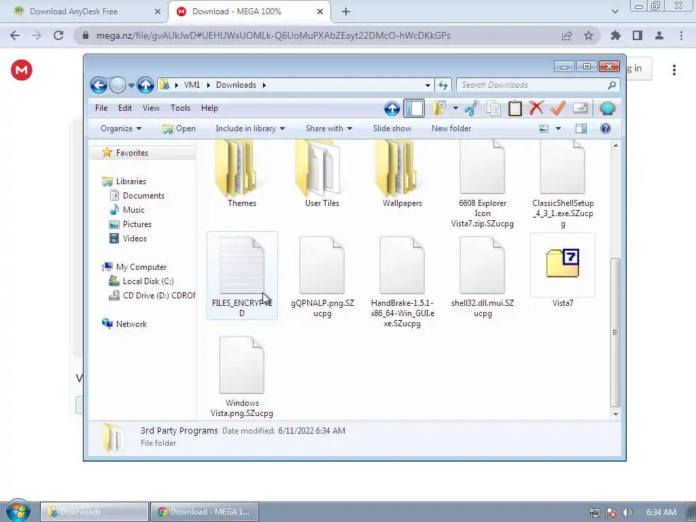Click the Email envelope toolbar icon
This screenshot has width=696, height=522.
[x=580, y=108]
